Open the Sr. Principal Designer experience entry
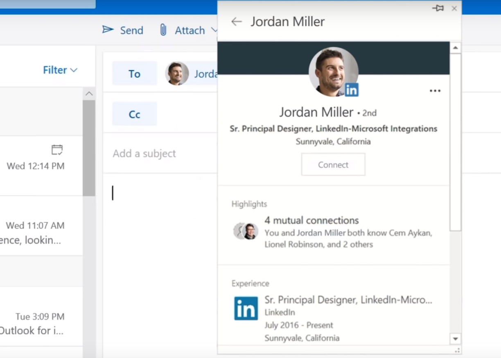The image size is (501, 358). point(348,300)
